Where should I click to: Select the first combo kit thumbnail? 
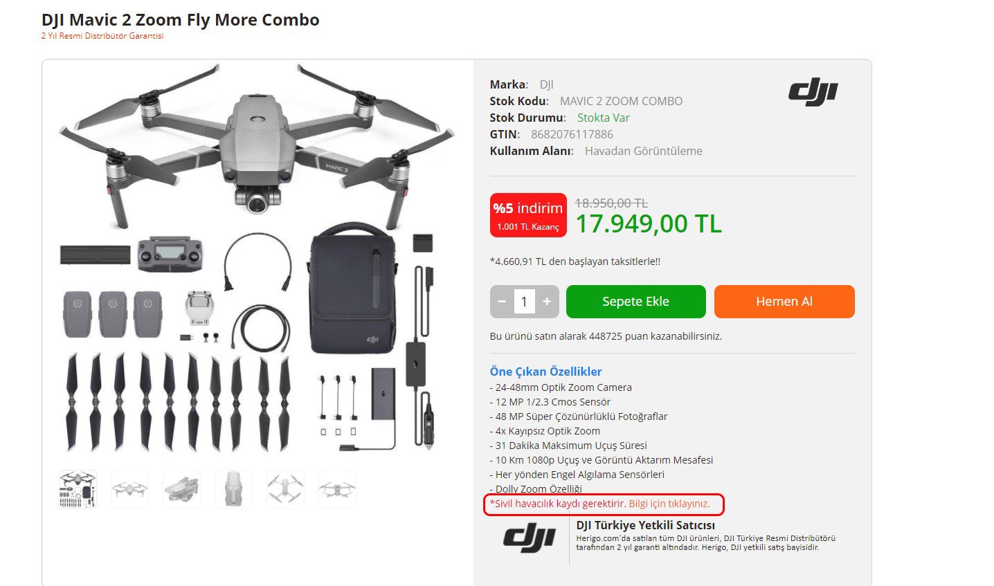click(78, 489)
